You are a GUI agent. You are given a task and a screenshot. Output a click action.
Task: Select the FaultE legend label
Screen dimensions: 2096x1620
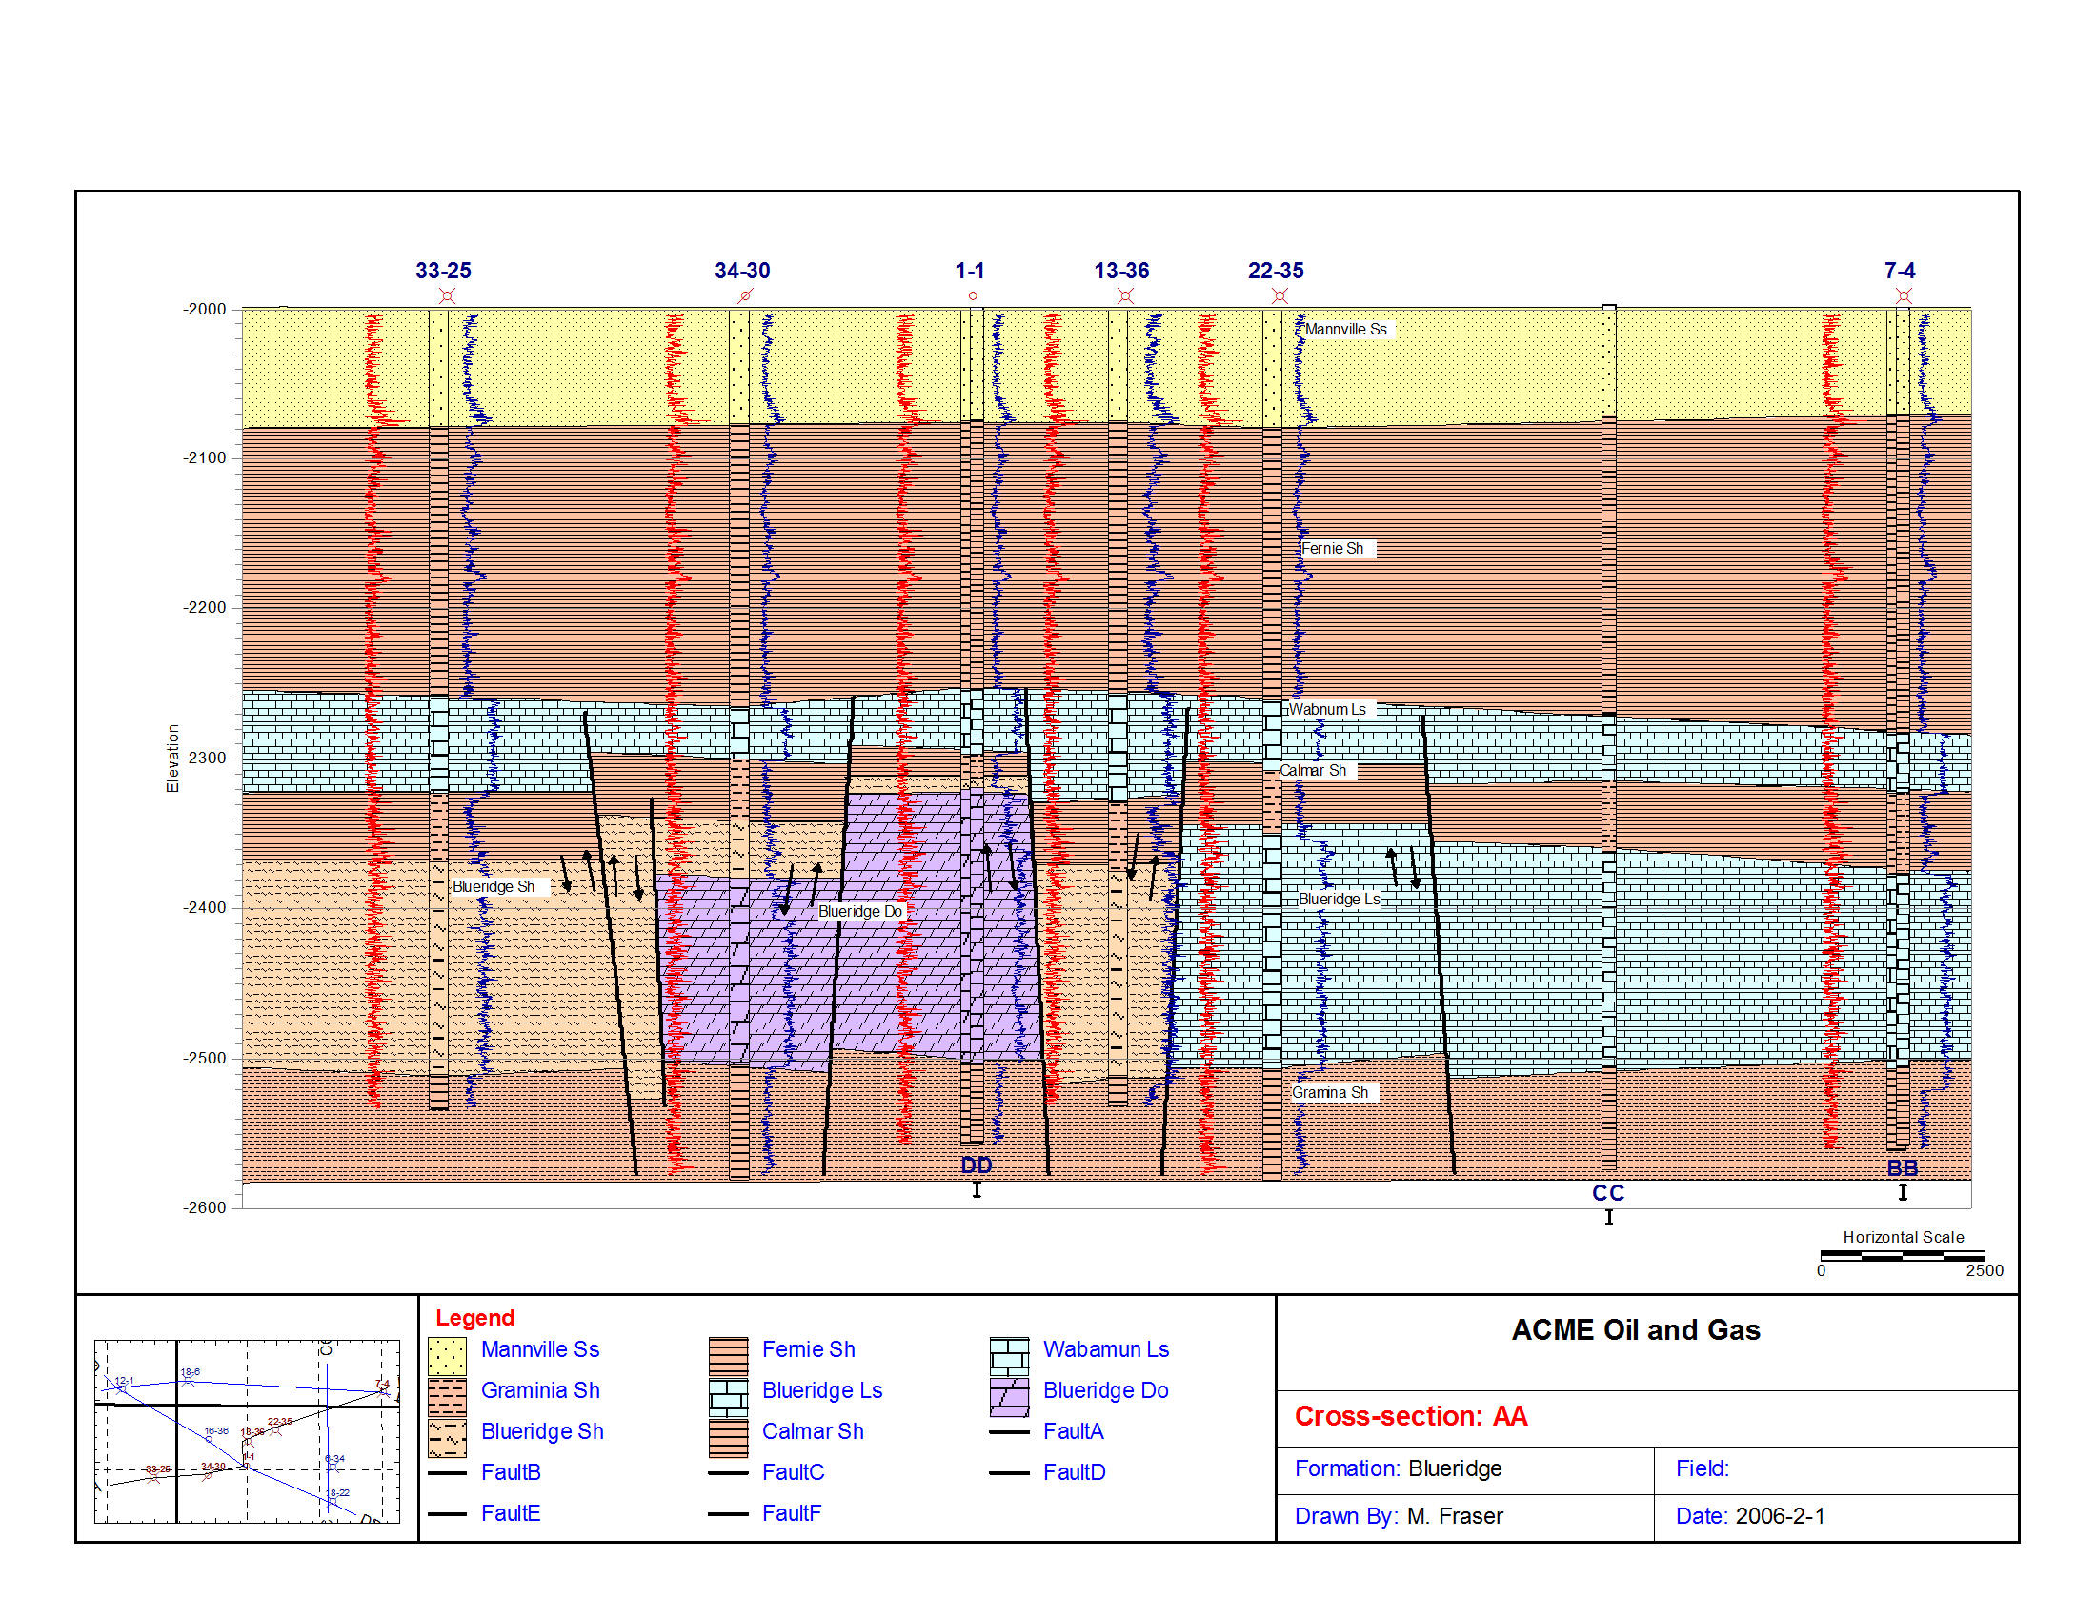[x=511, y=1512]
